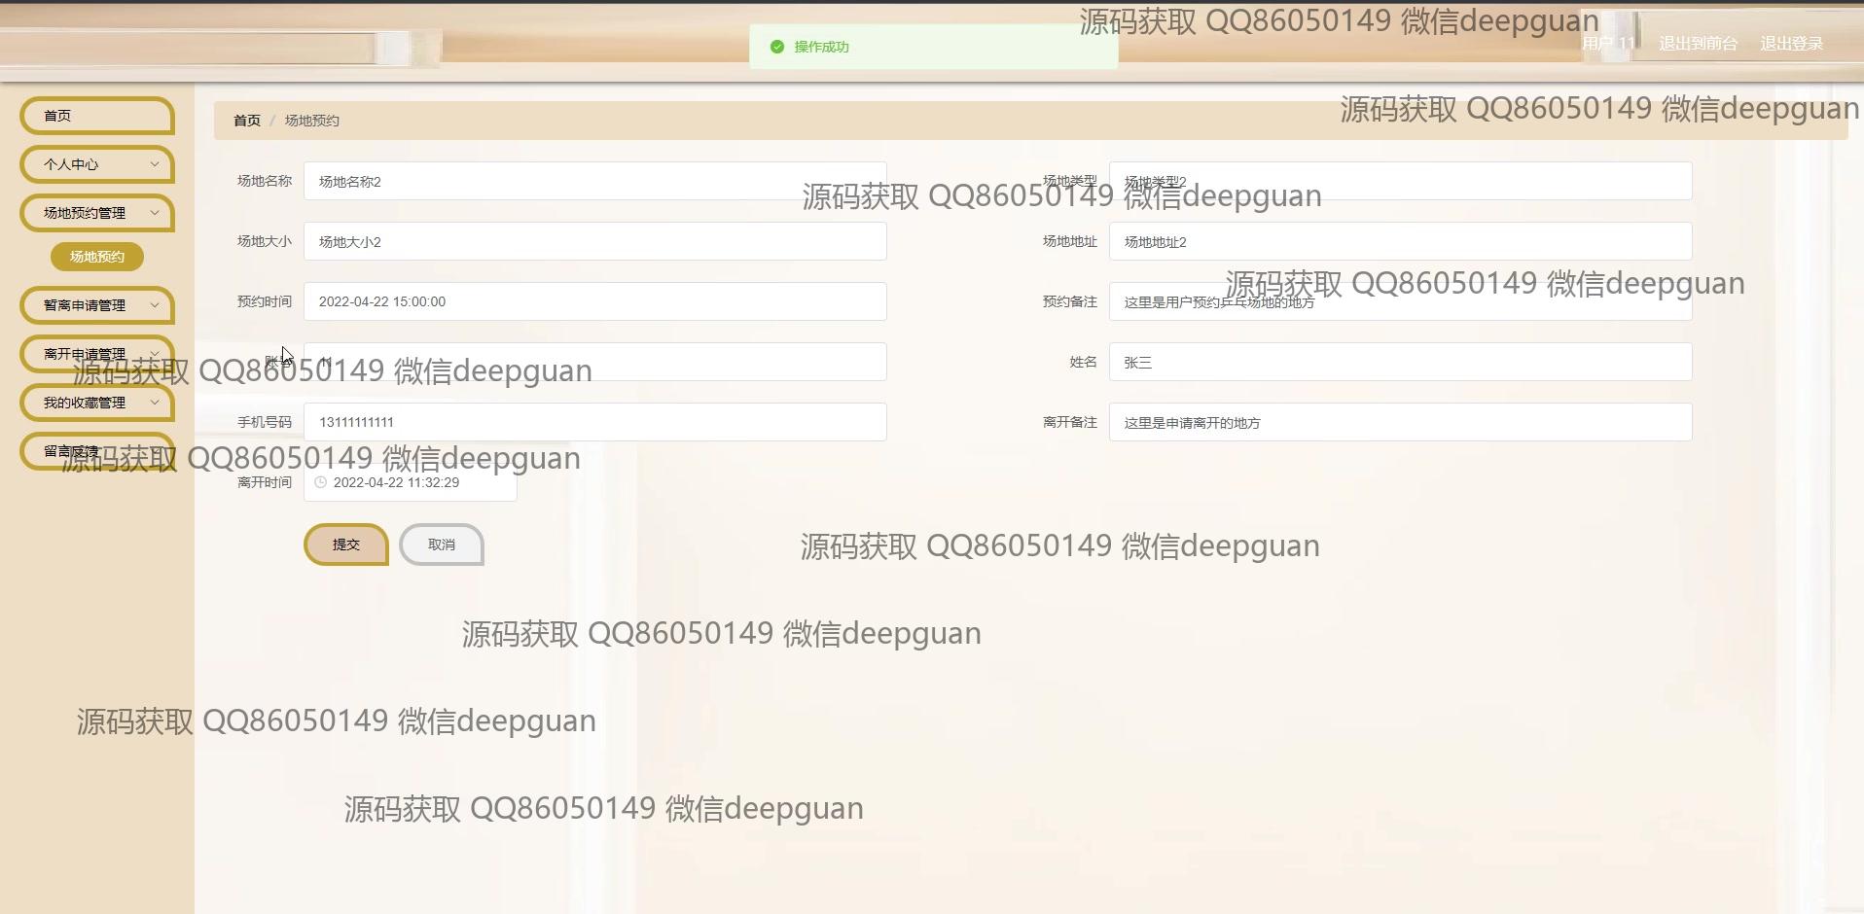Edit the 离开备注 input field
The width and height of the screenshot is (1864, 914).
1401,422
